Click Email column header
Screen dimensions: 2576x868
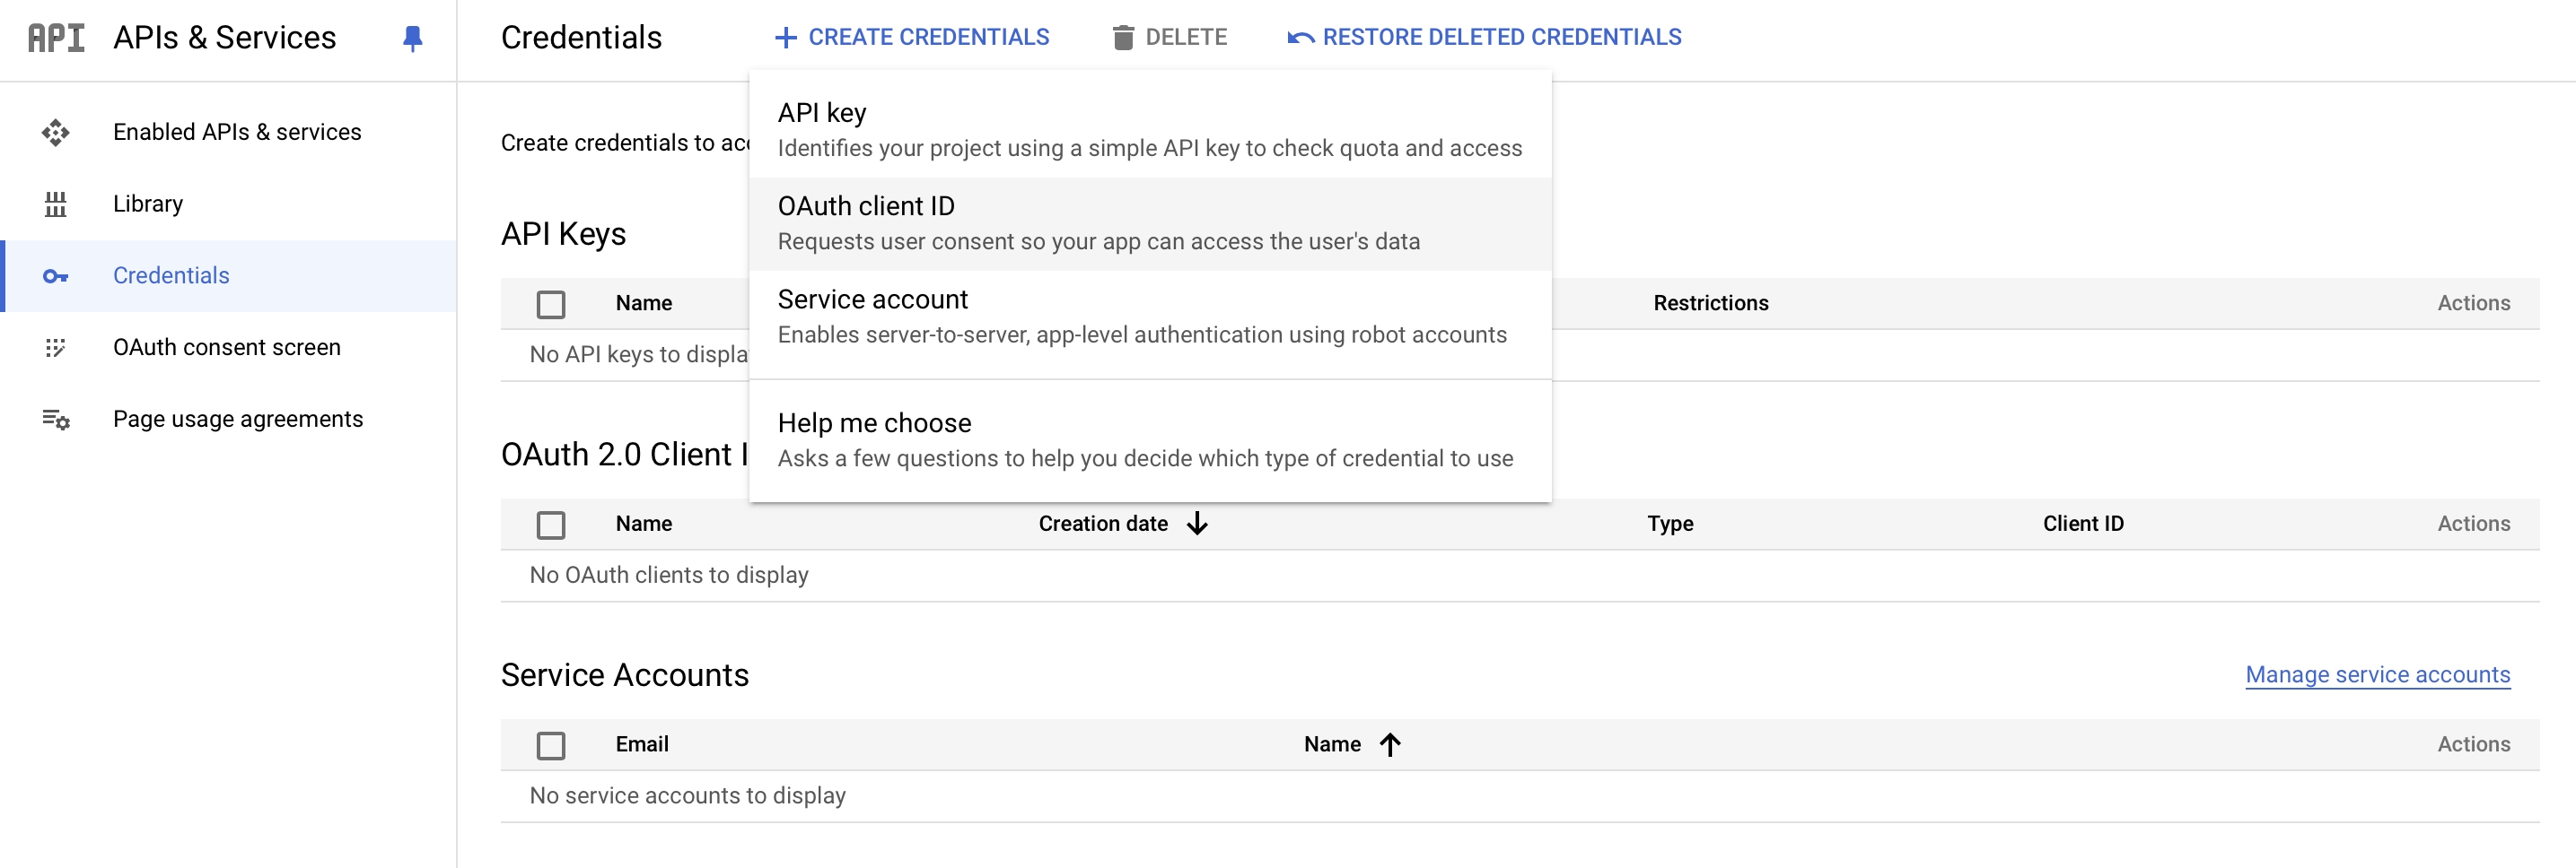(642, 745)
